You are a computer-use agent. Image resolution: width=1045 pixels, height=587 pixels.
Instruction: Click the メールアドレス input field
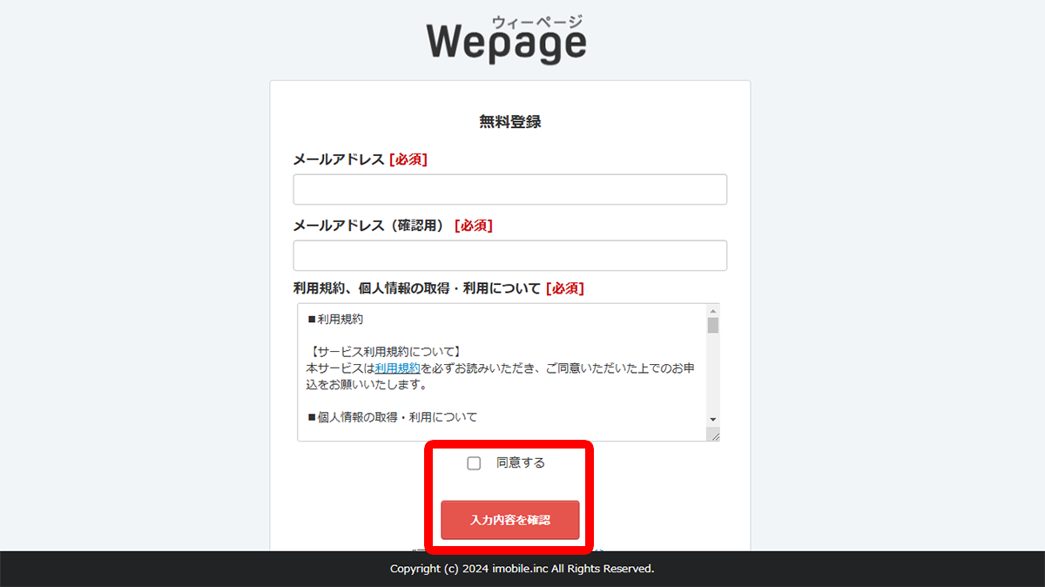click(x=509, y=189)
